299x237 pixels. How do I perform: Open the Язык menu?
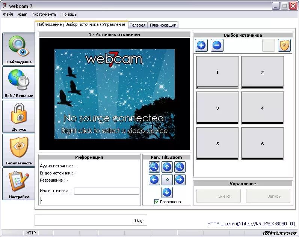point(22,14)
